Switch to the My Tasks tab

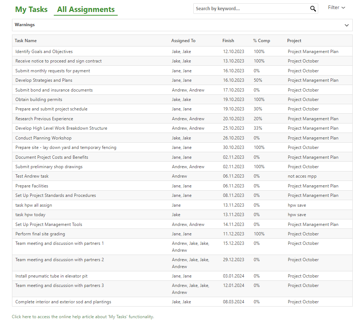point(31,9)
